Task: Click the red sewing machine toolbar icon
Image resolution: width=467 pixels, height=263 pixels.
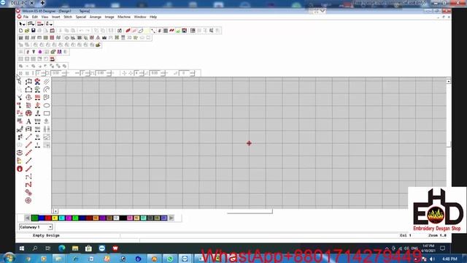Action: pos(52,59)
